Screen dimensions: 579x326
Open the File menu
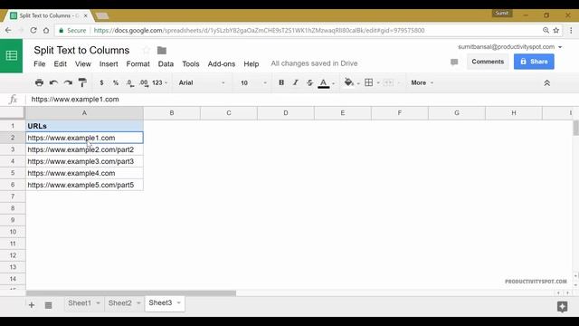40,64
